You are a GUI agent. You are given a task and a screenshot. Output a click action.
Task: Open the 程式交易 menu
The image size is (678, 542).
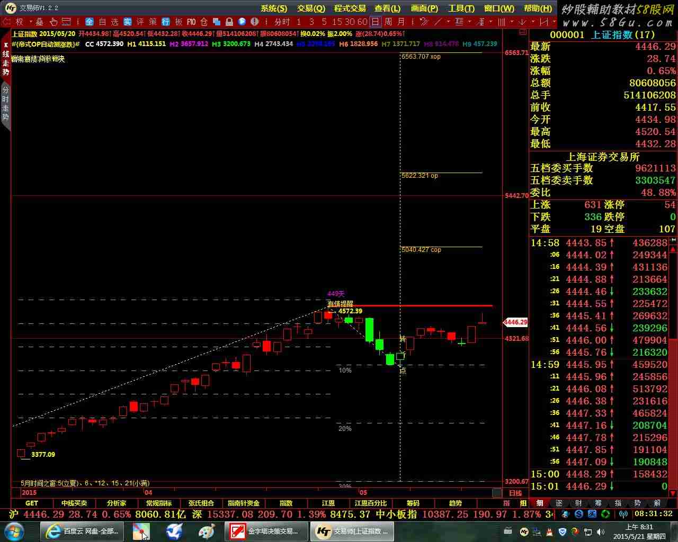(350, 8)
